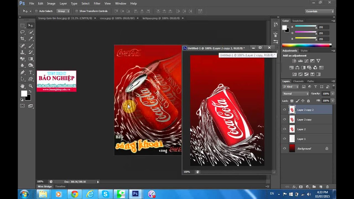Select the Horizontal Type tool

coord(31,72)
